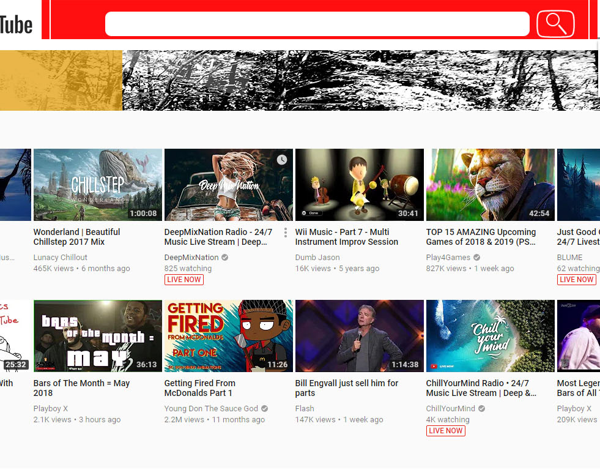Click the 1:14:38 duration badge
Screen dimensions: 600x470
[x=405, y=365]
